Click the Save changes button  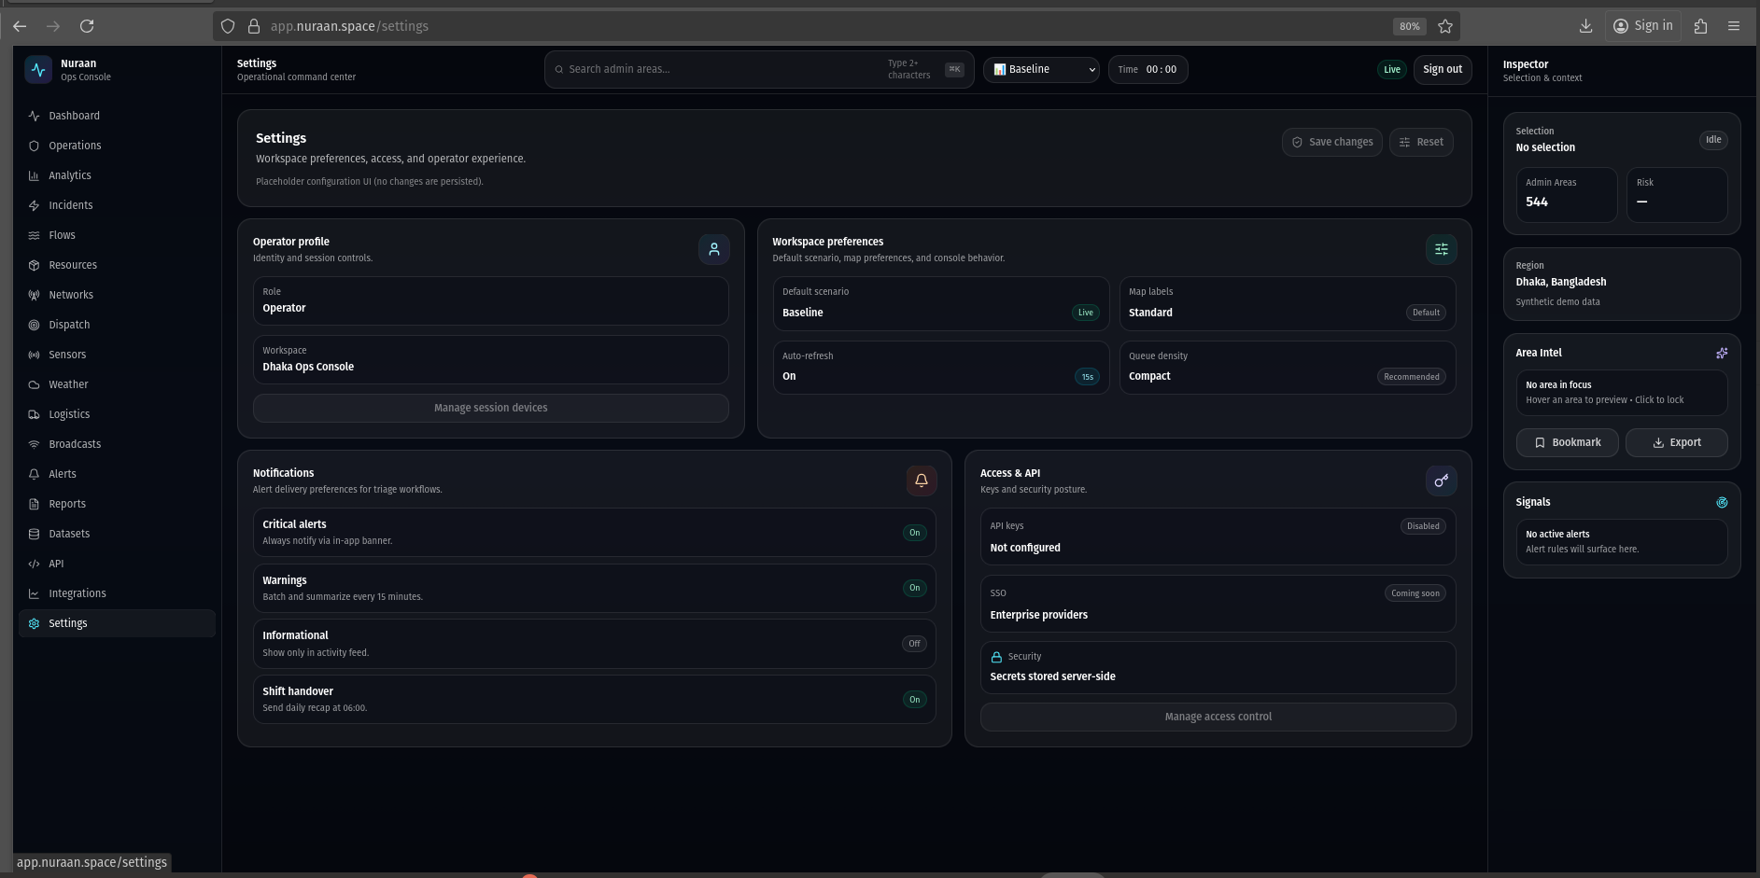[x=1331, y=142]
